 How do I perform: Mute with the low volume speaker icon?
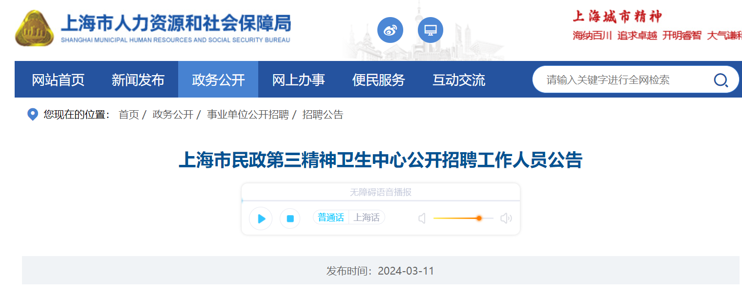[422, 219]
